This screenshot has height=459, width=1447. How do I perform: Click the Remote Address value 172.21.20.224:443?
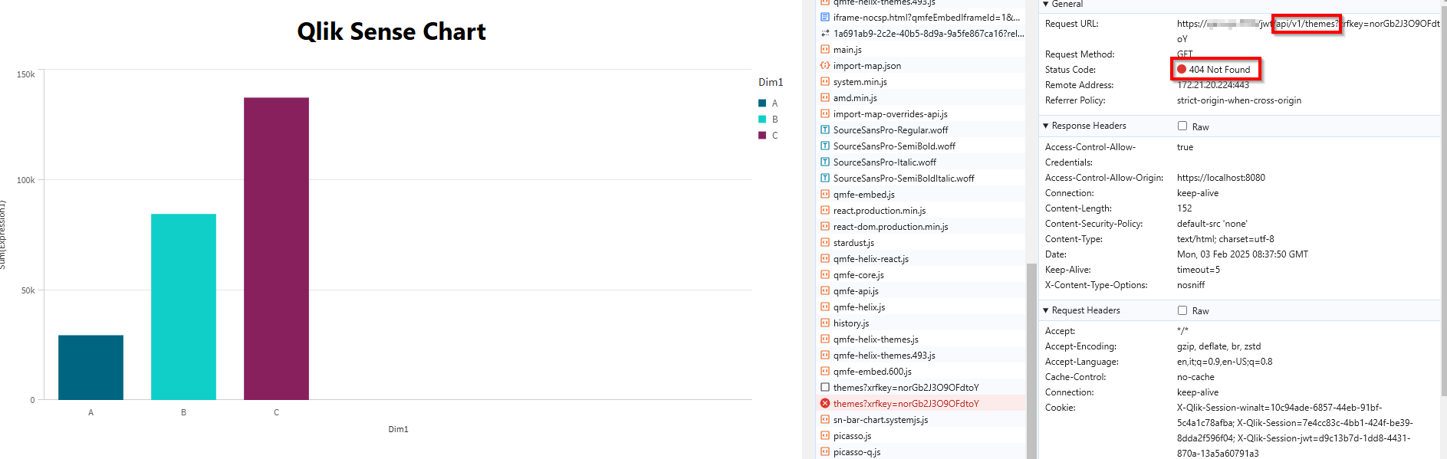tap(1213, 85)
